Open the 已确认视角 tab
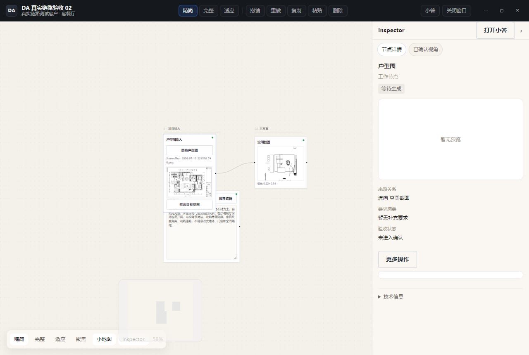 tap(426, 50)
